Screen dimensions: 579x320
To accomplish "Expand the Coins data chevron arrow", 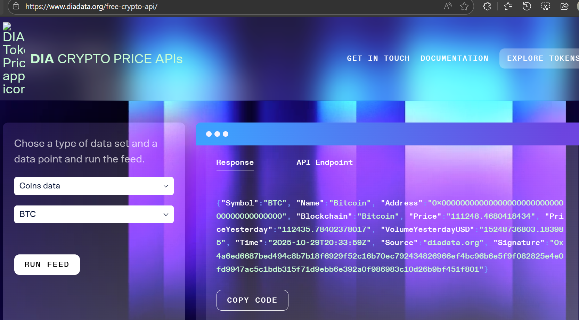I will [x=166, y=186].
